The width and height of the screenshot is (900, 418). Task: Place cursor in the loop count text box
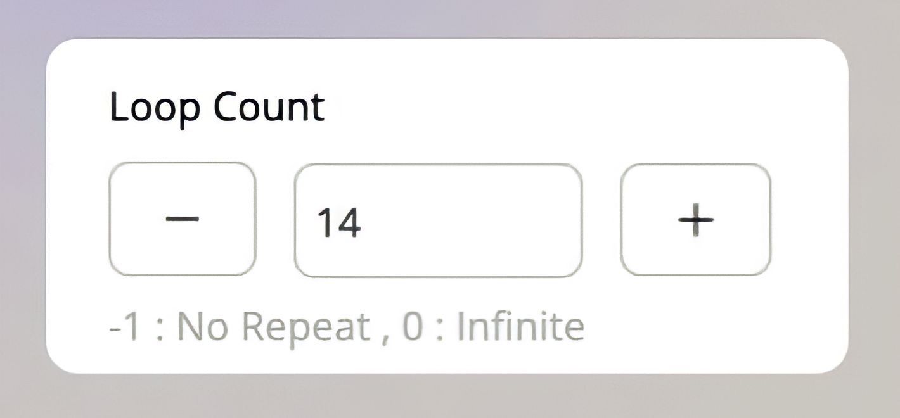[x=437, y=220]
